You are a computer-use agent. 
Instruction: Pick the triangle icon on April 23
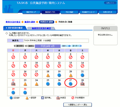(25, 84)
